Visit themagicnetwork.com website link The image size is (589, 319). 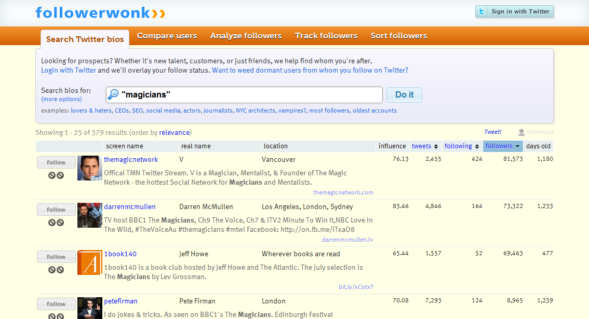click(343, 192)
